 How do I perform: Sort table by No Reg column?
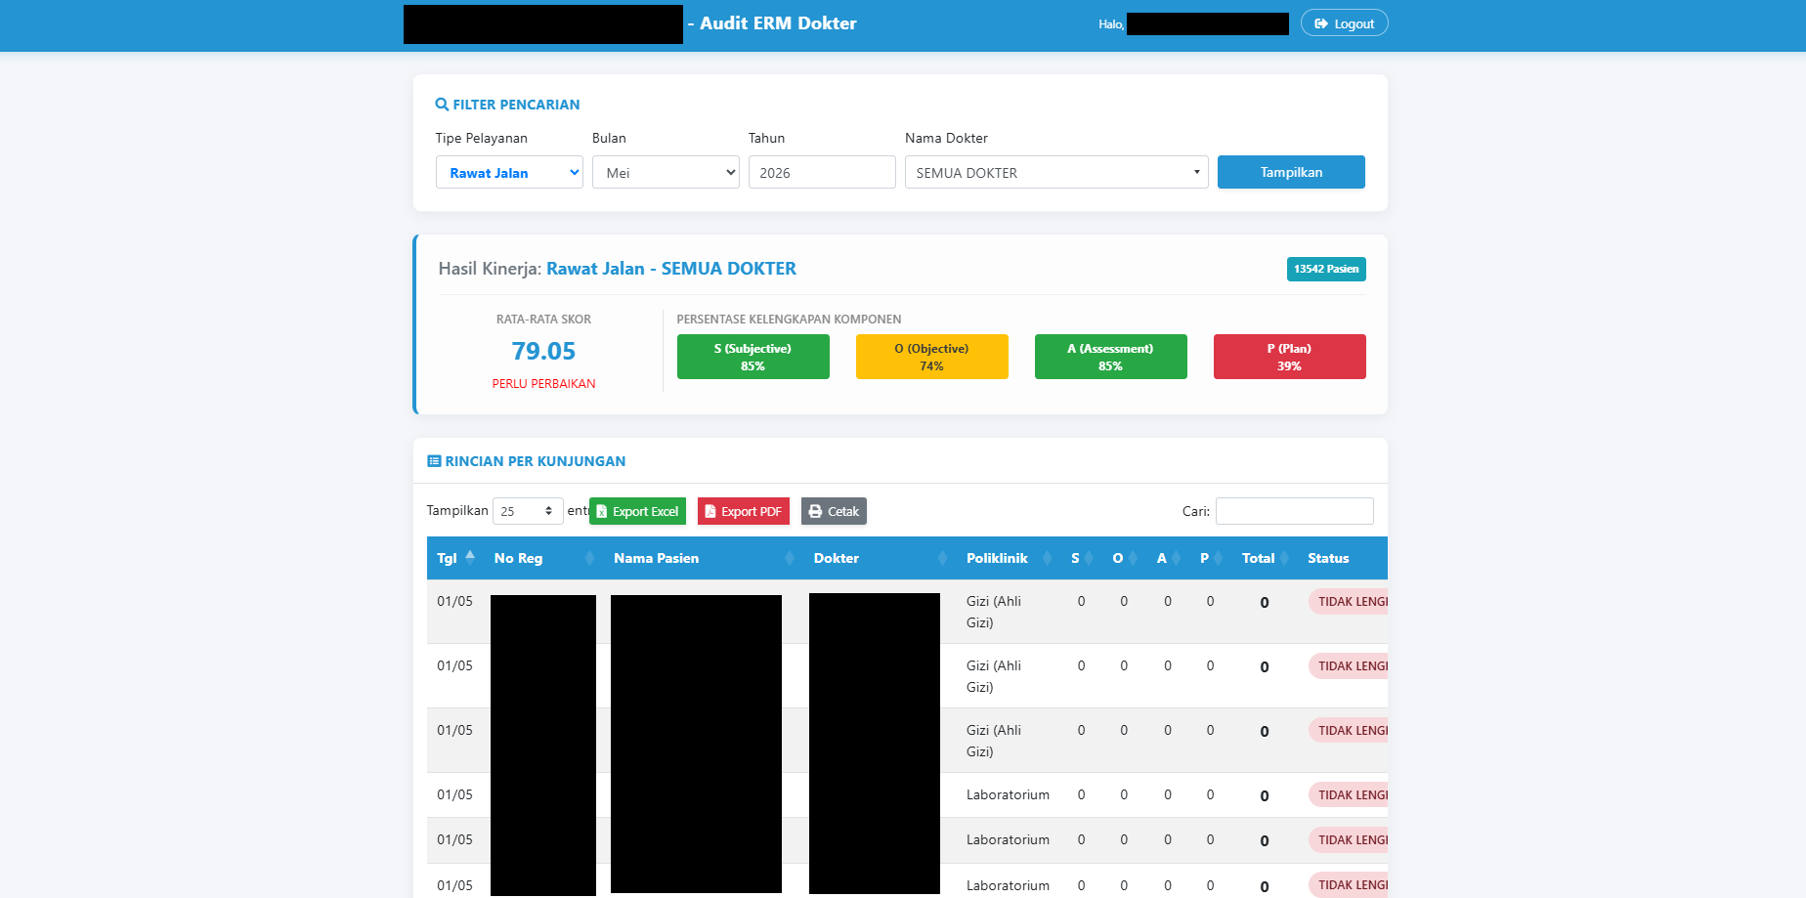pyautogui.click(x=543, y=558)
